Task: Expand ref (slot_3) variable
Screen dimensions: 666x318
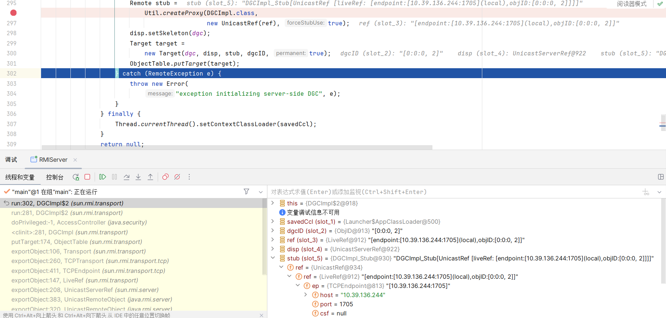Action: point(272,240)
